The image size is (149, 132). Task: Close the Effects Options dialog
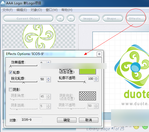point(99,54)
